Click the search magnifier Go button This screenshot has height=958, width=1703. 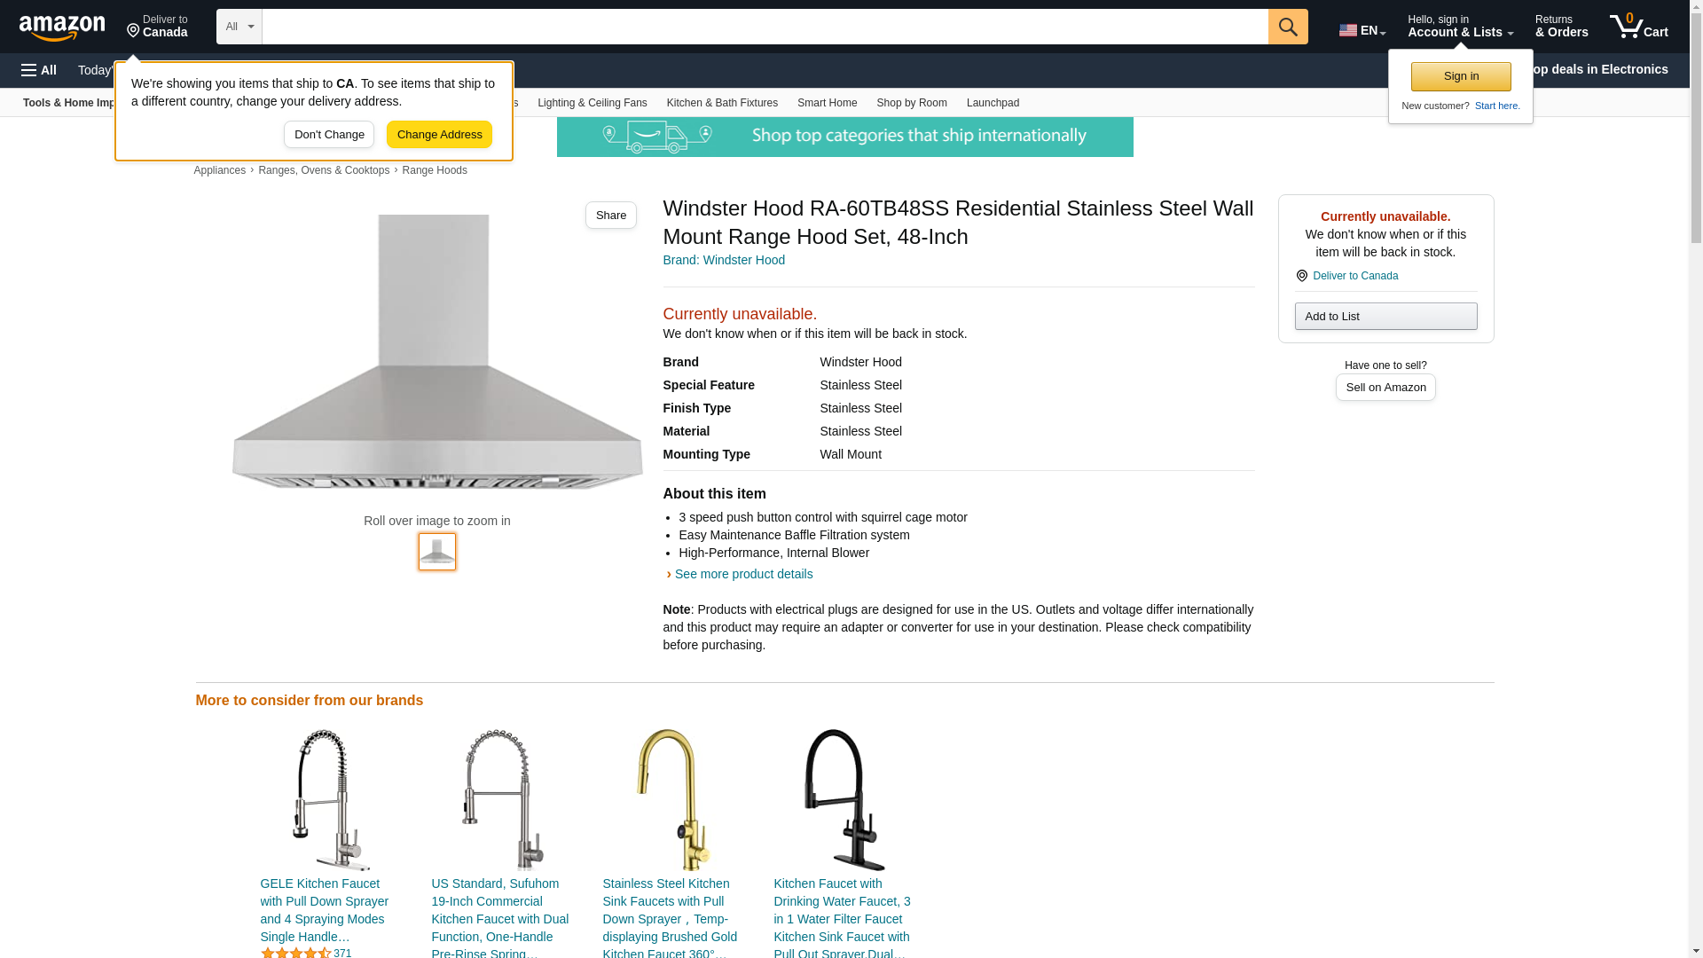coord(1288,27)
